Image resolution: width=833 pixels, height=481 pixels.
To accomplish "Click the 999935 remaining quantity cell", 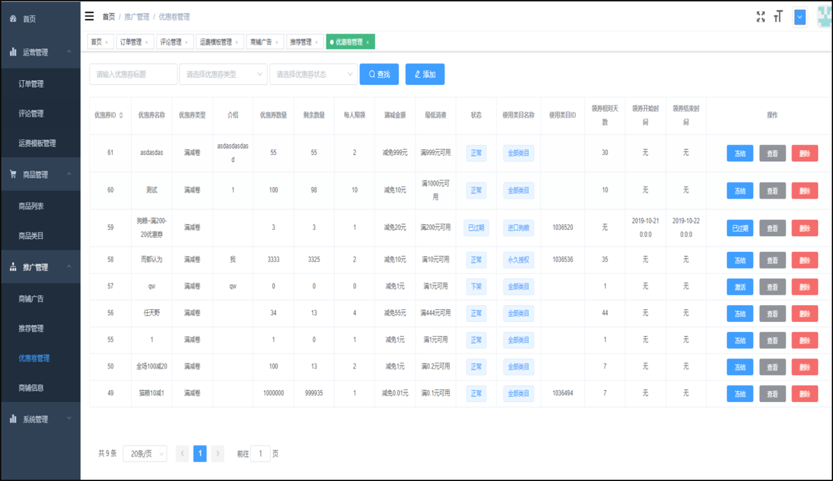I will 314,394.
